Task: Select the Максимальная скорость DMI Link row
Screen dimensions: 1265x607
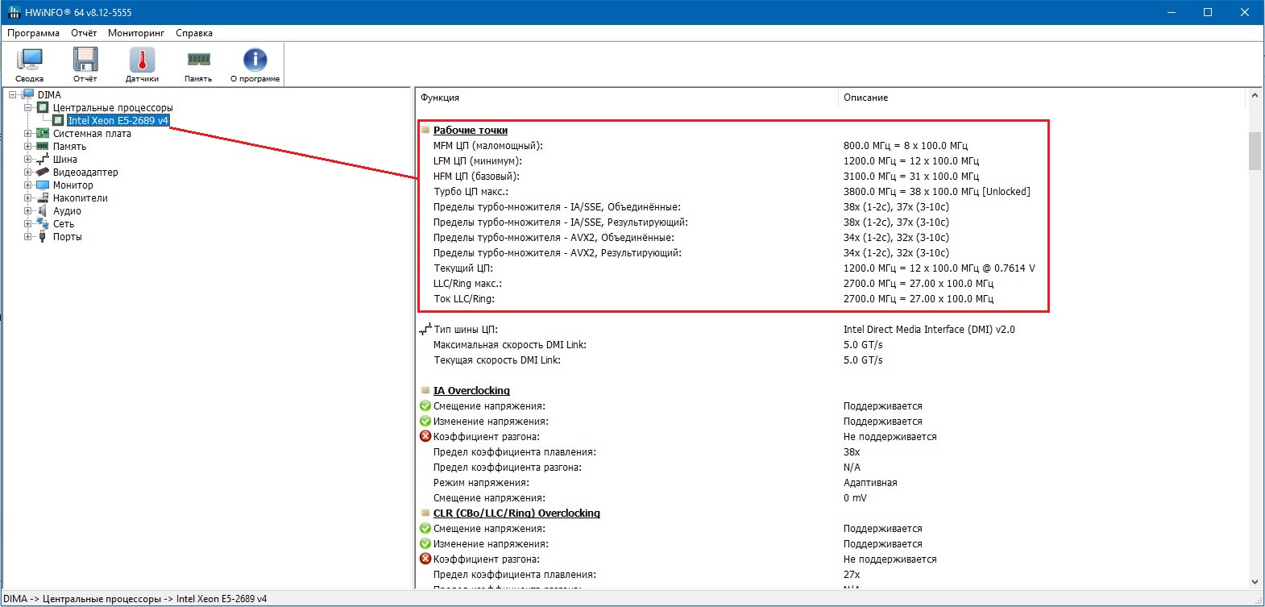Action: (x=831, y=344)
